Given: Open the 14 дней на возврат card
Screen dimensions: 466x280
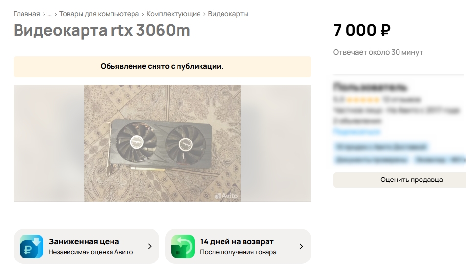Looking at the screenshot, I should tap(238, 246).
